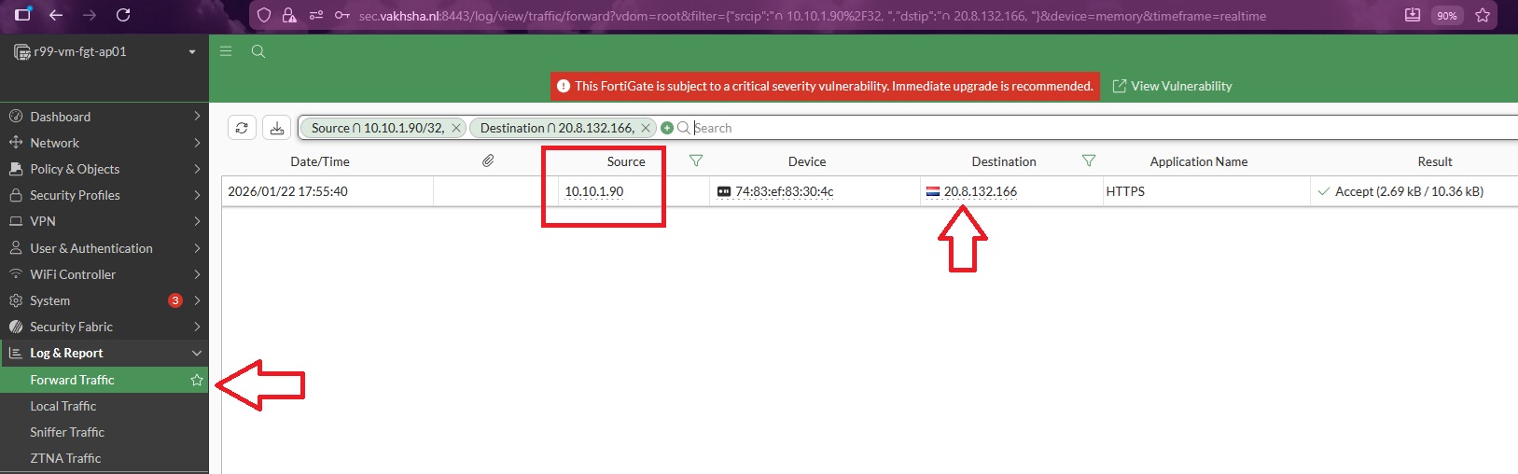Image resolution: width=1518 pixels, height=474 pixels.
Task: Click the download log icon button
Action: coord(277,128)
